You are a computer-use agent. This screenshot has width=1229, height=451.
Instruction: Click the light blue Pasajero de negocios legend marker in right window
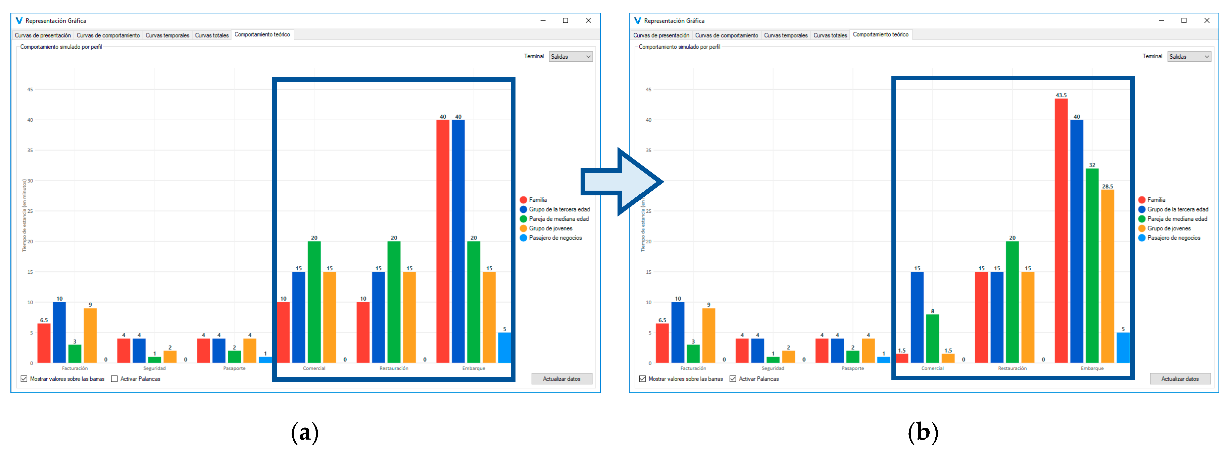1142,238
